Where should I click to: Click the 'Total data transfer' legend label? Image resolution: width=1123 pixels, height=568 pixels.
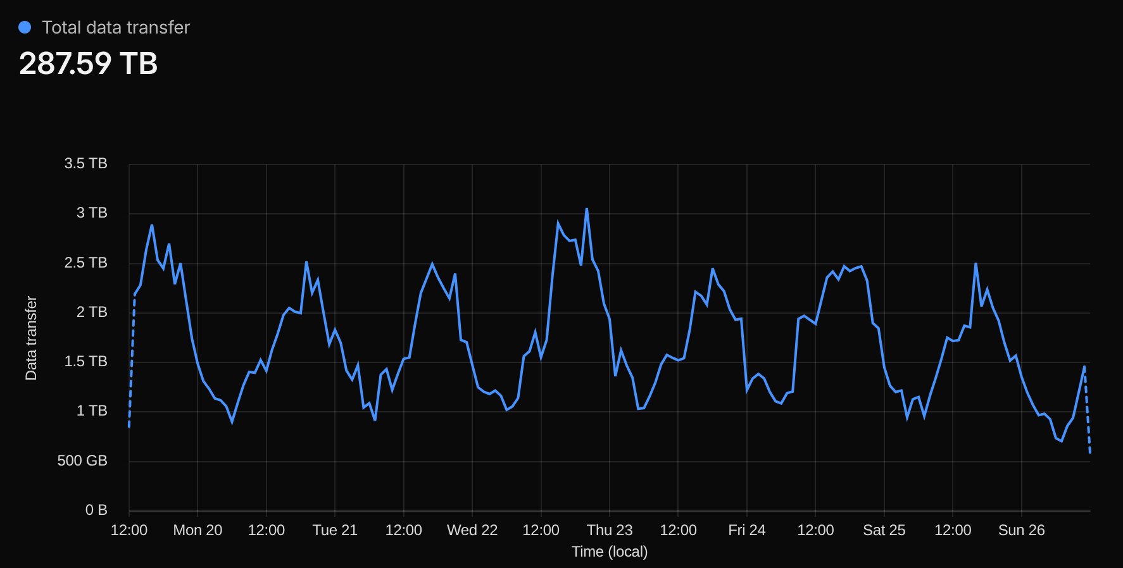pos(116,27)
